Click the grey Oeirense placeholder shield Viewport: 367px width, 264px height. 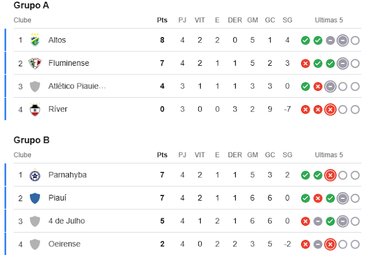click(36, 244)
